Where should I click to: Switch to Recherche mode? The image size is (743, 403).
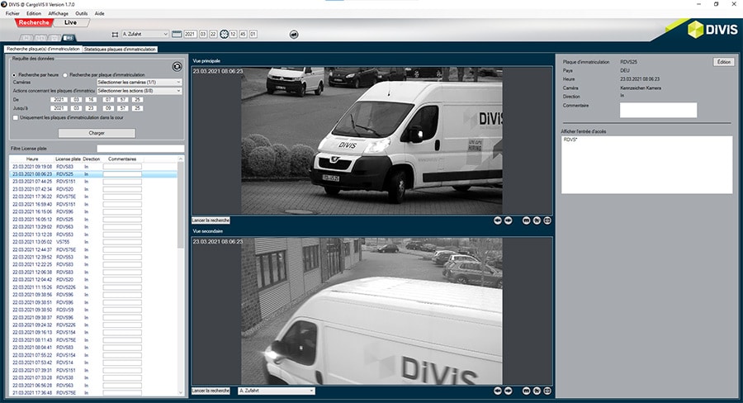[x=34, y=22]
